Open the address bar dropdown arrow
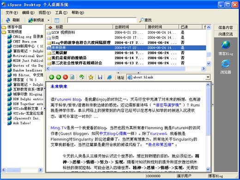 (x=208, y=77)
